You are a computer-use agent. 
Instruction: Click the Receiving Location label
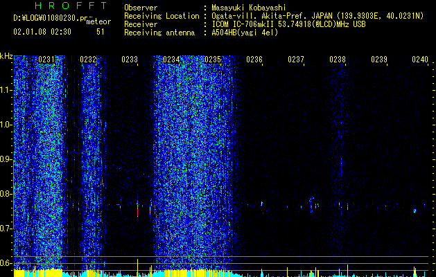click(162, 16)
